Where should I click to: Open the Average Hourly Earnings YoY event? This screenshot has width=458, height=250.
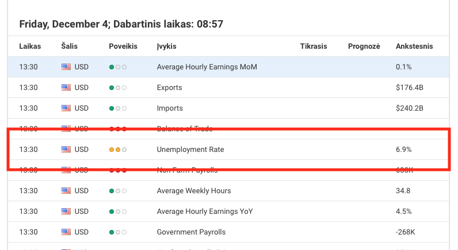click(x=205, y=212)
